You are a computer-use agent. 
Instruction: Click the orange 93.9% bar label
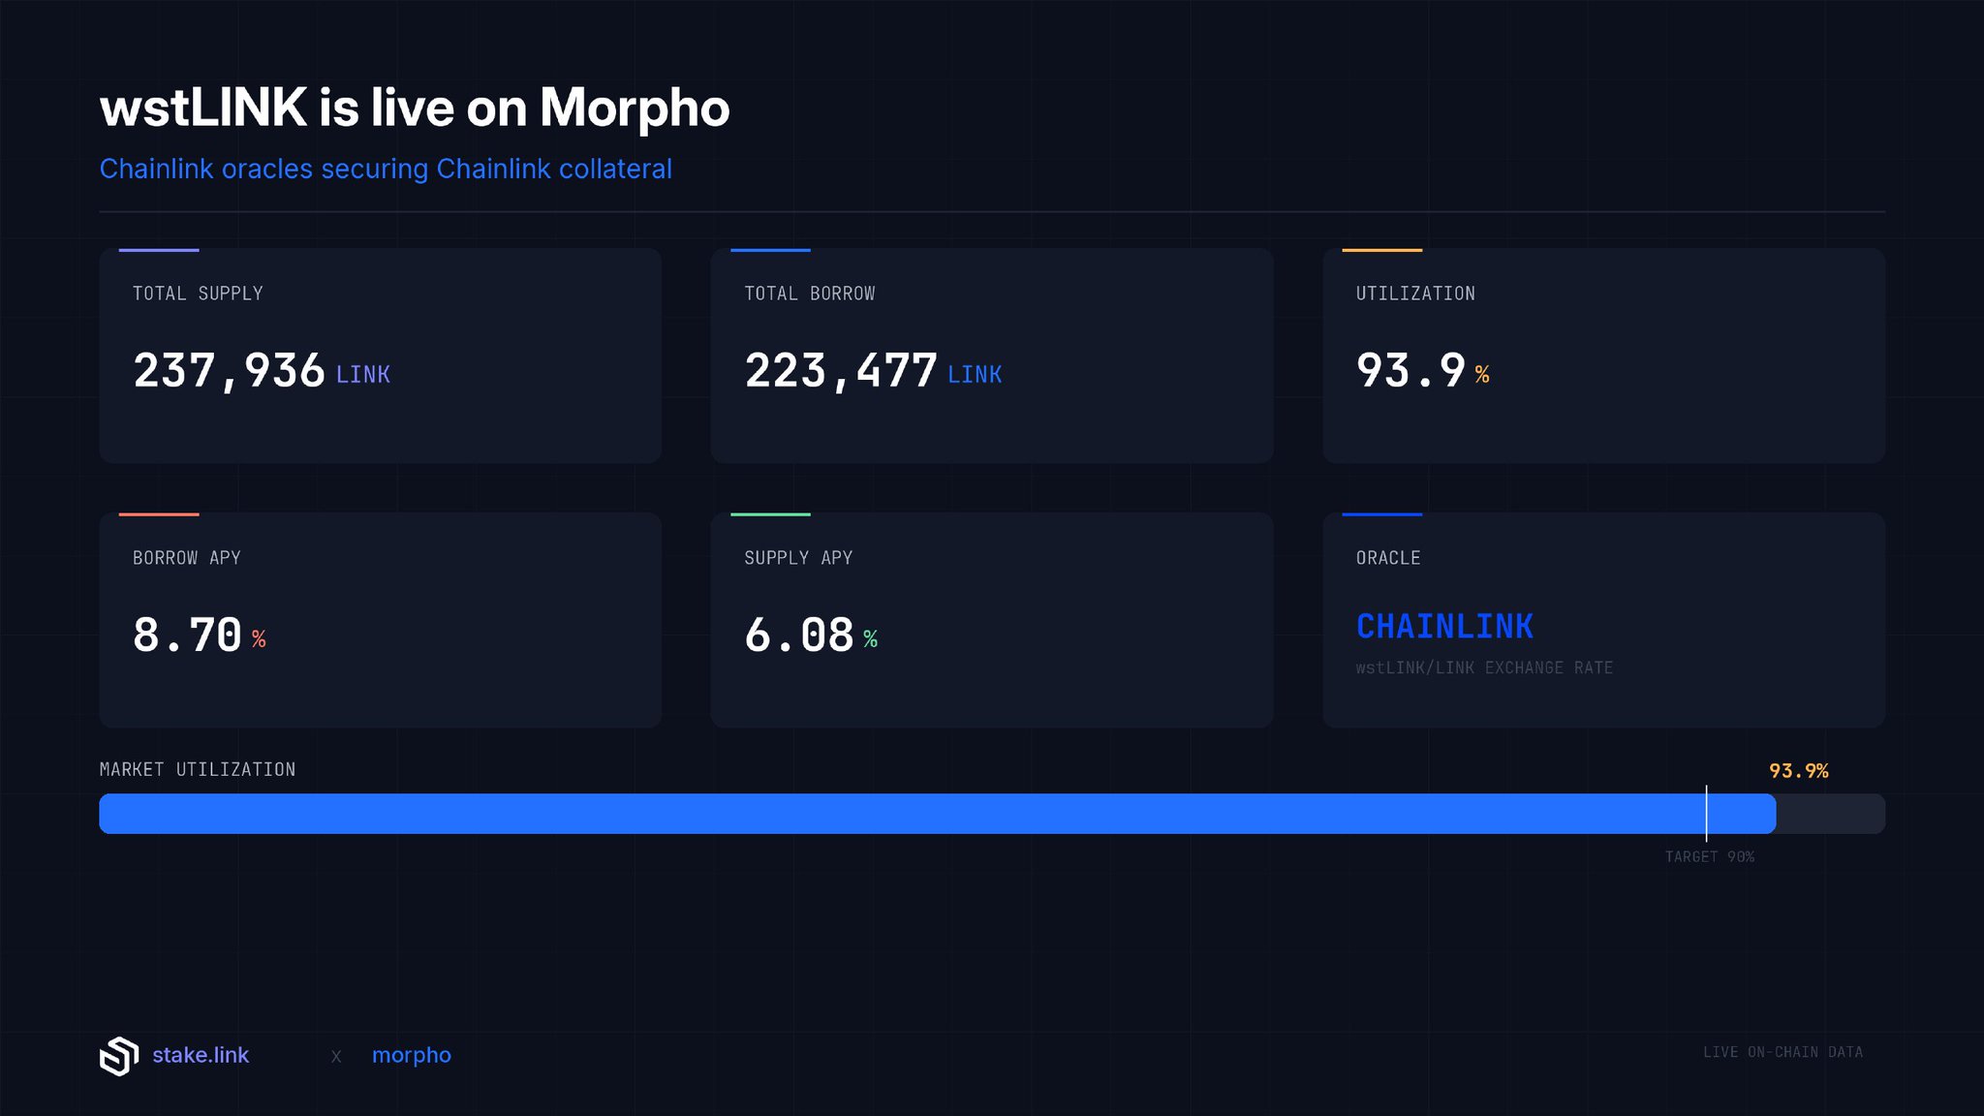pos(1798,771)
